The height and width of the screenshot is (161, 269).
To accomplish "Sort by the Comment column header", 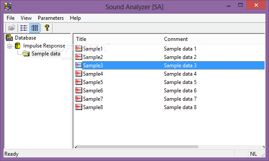I will pyautogui.click(x=213, y=39).
